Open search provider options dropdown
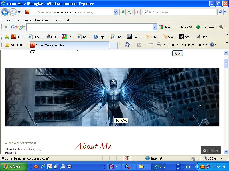 pyautogui.click(x=225, y=12)
